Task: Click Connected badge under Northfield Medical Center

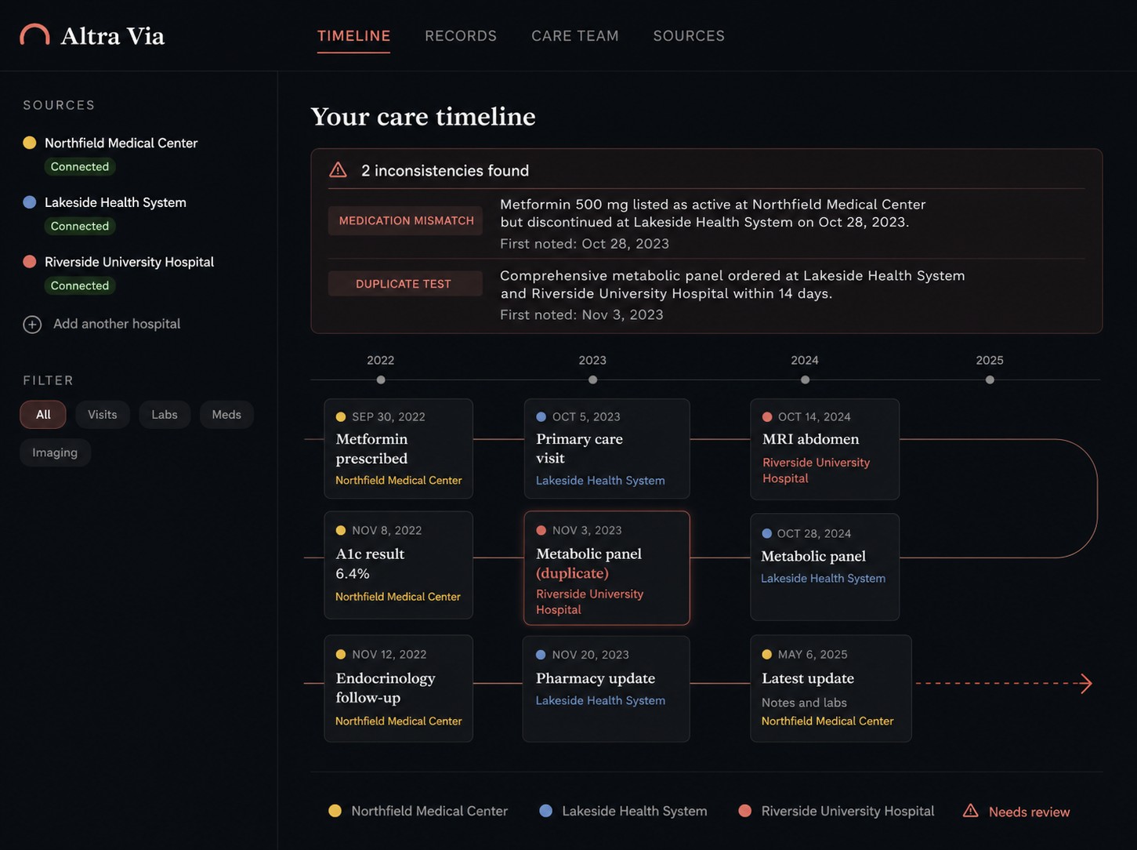Action: coord(80,166)
